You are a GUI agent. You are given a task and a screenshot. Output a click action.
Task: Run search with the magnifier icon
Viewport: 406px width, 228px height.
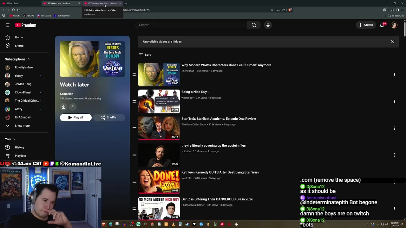pyautogui.click(x=254, y=25)
